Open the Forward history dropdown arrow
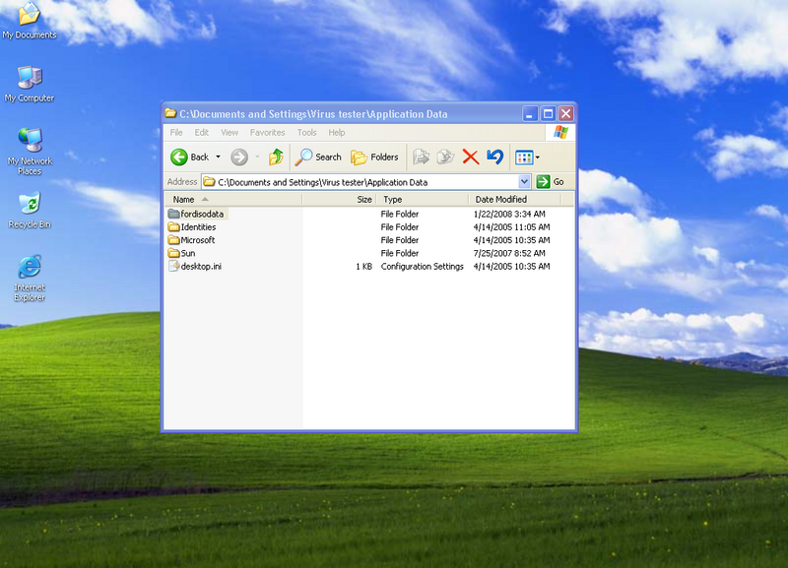The image size is (788, 568). pyautogui.click(x=257, y=157)
